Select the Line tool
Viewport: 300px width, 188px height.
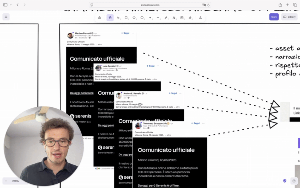pyautogui.click(x=158, y=18)
